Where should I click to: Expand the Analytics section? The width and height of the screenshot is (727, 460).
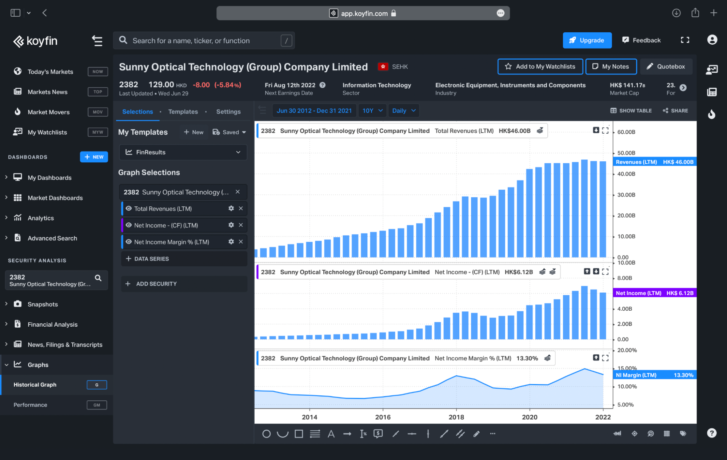(6, 218)
